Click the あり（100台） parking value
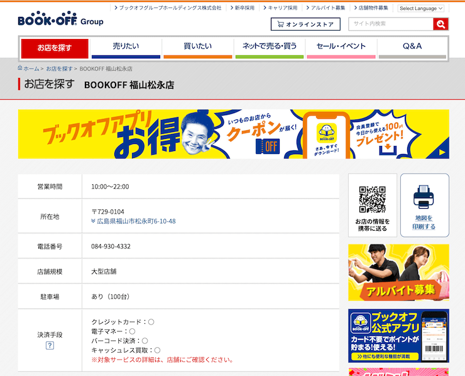Image resolution: width=465 pixels, height=376 pixels. point(111,297)
